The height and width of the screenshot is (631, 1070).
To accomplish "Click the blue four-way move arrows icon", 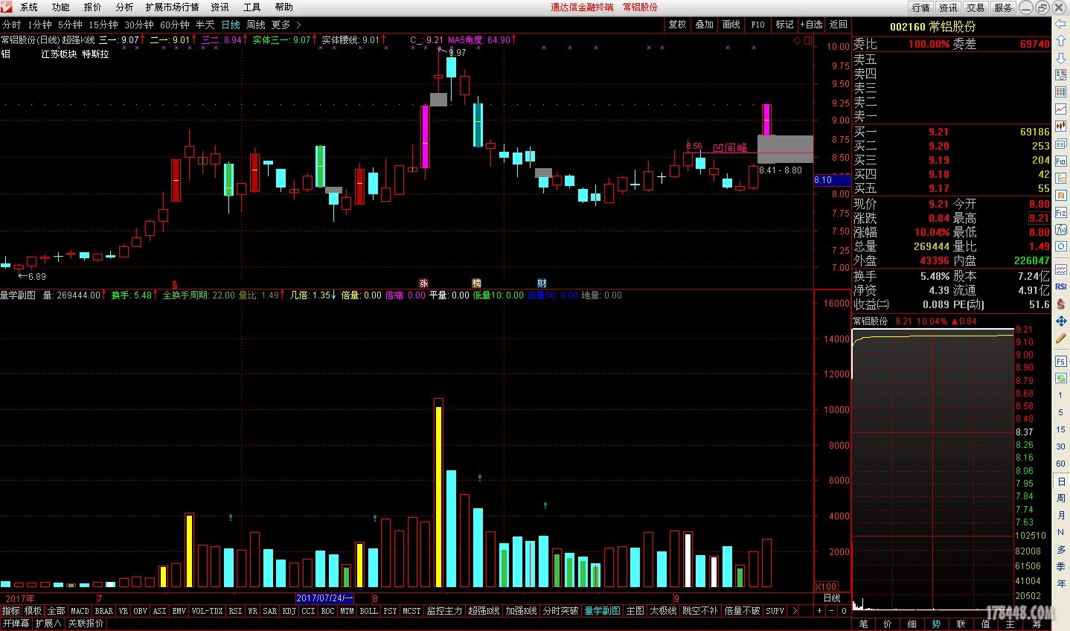I will click(x=1061, y=321).
